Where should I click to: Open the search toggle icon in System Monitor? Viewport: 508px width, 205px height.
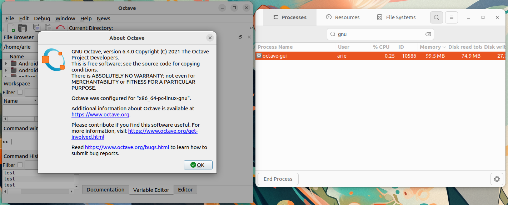click(x=437, y=17)
